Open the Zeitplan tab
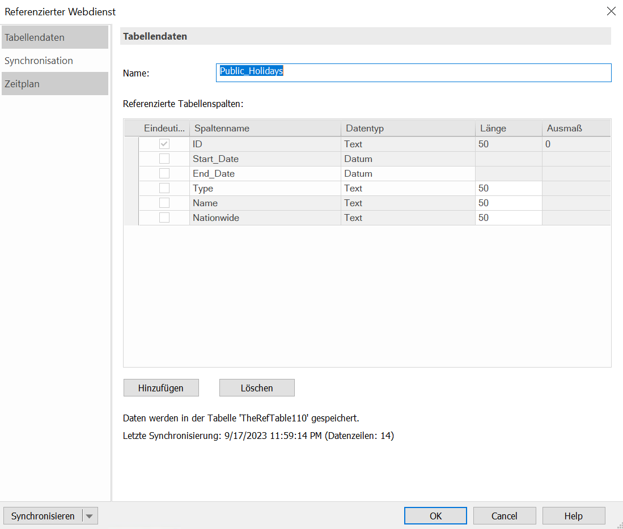The height and width of the screenshot is (529, 623). 55,84
